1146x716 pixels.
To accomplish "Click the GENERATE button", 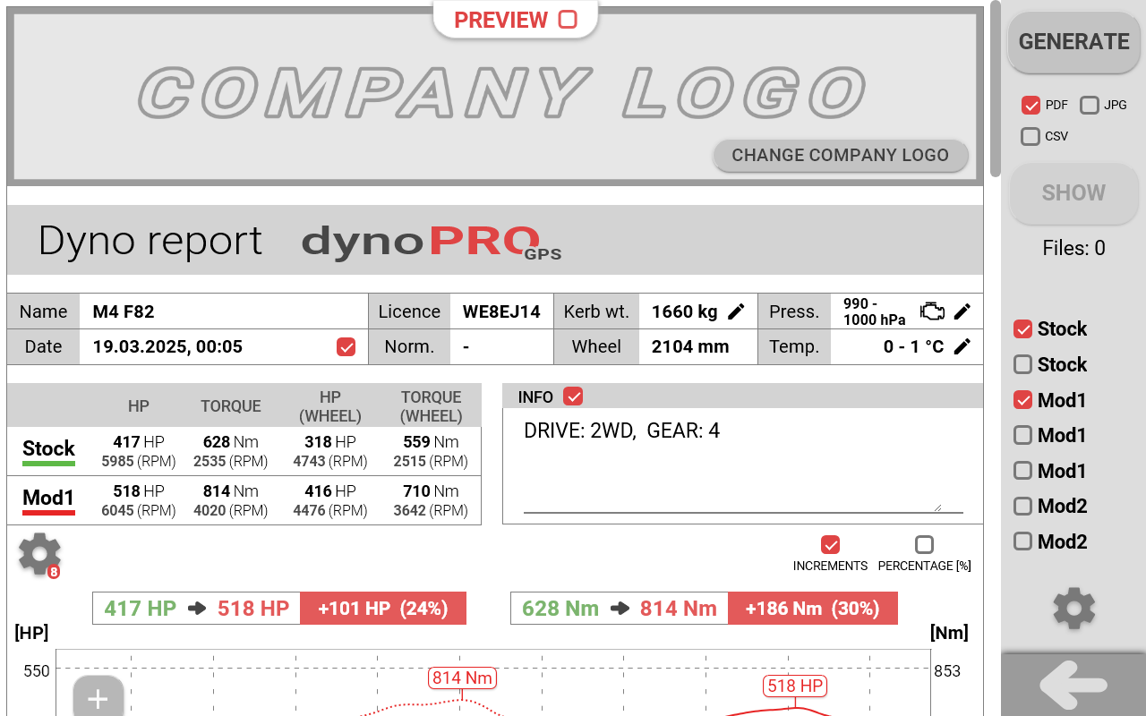I will pos(1073,42).
